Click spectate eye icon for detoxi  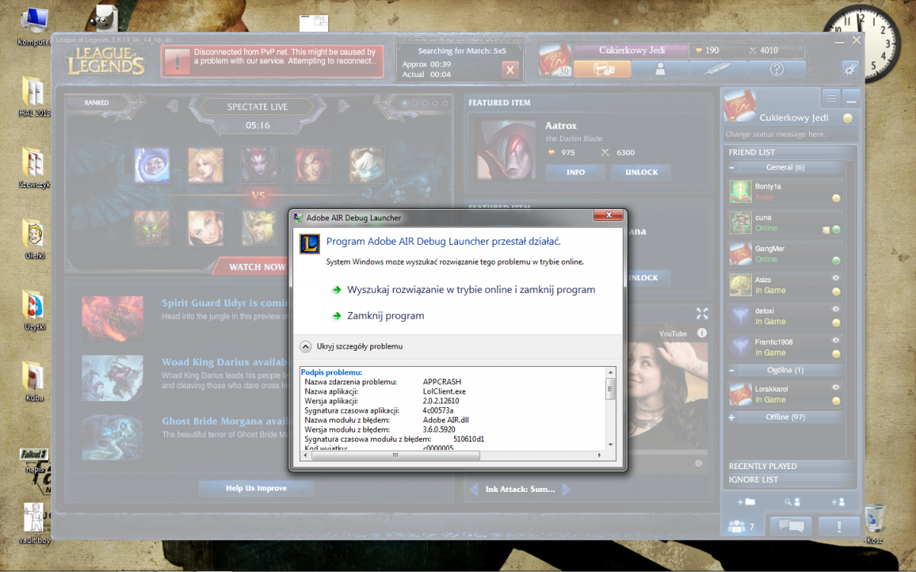[x=836, y=310]
